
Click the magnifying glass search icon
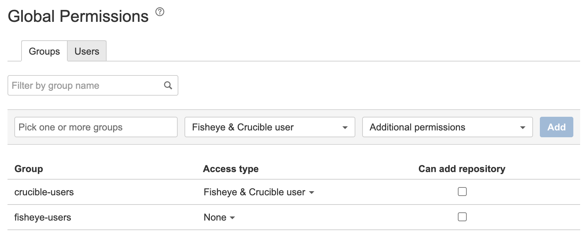pos(168,85)
